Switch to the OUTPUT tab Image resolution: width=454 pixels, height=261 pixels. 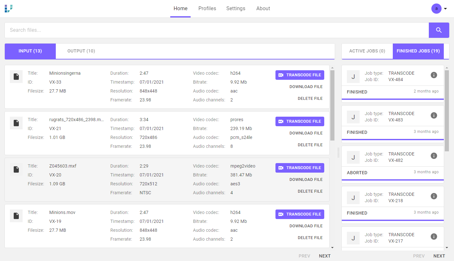(81, 51)
